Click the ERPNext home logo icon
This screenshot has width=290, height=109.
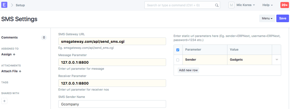coord(4,5)
